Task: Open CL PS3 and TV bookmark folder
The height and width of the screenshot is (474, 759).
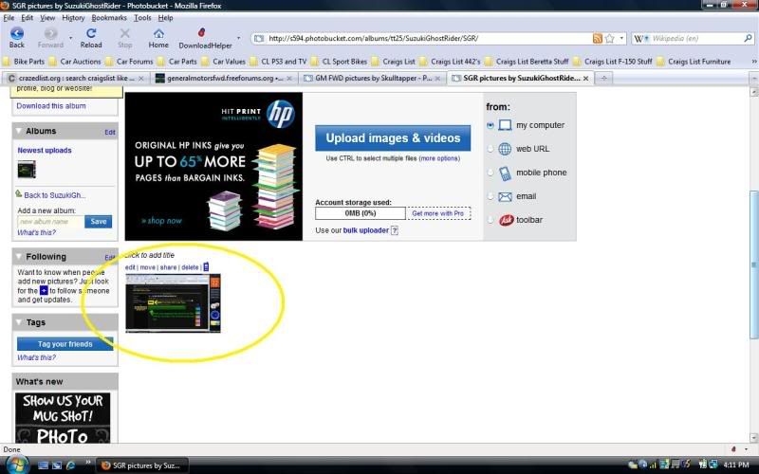Action: coord(278,62)
